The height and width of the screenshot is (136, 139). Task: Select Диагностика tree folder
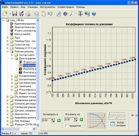(x=22, y=114)
